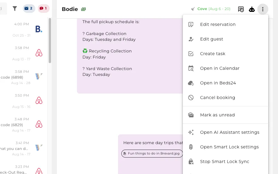Choose Open Smart Lock settings
The width and height of the screenshot is (278, 174).
pyautogui.click(x=225, y=147)
